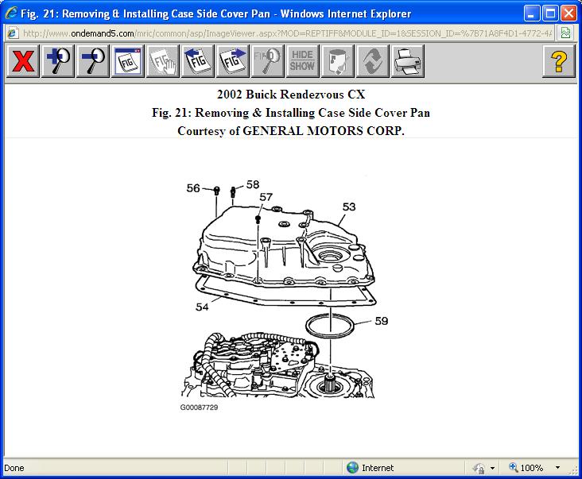
Task: Click the compatibility icon right of address bar
Action: [x=565, y=33]
